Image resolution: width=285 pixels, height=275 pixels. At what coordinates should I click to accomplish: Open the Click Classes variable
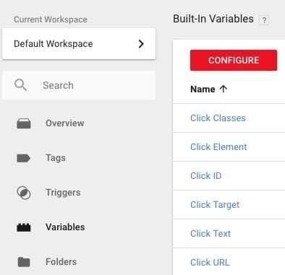tap(218, 118)
